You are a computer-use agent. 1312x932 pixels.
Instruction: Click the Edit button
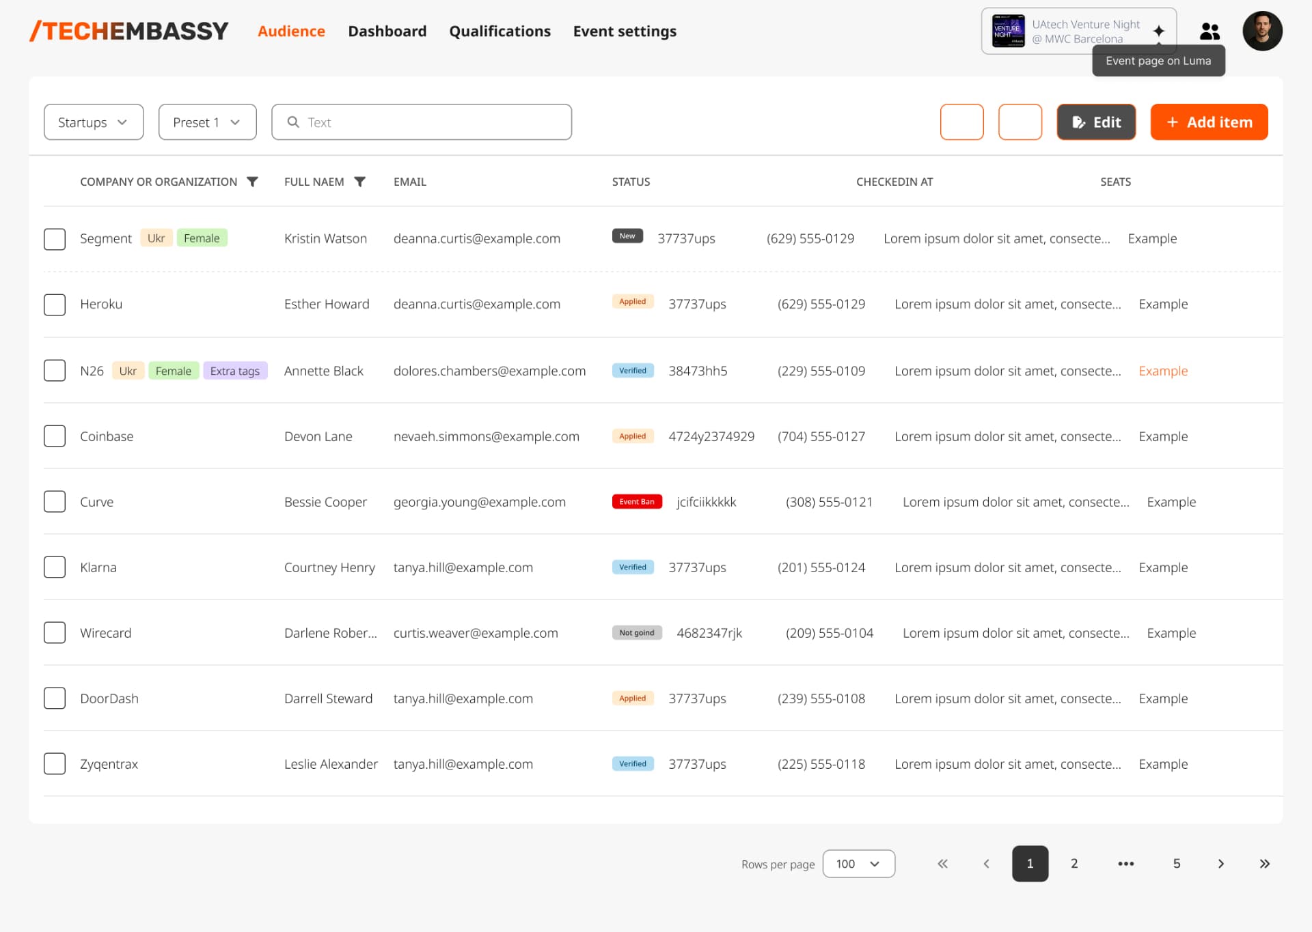point(1096,122)
